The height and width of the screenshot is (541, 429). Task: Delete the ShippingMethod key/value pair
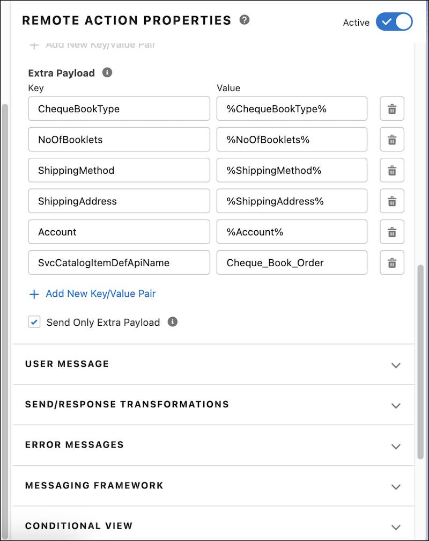[391, 170]
